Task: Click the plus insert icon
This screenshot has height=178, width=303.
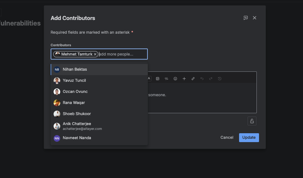Action: 184,78
